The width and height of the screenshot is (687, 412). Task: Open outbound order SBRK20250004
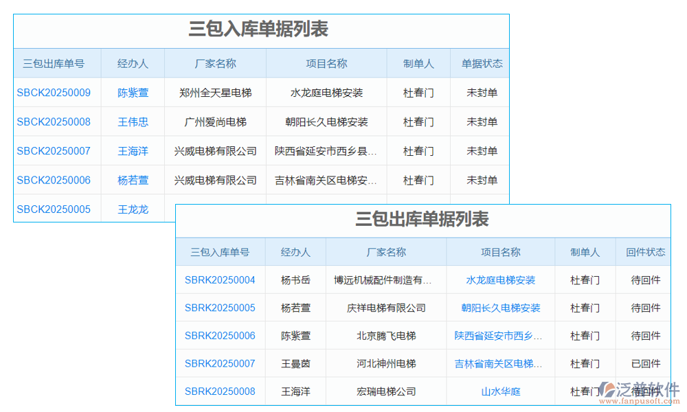pos(220,279)
